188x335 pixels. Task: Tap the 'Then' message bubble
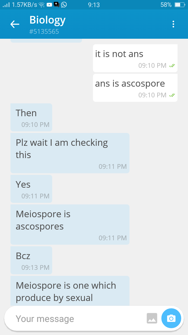[31, 117]
